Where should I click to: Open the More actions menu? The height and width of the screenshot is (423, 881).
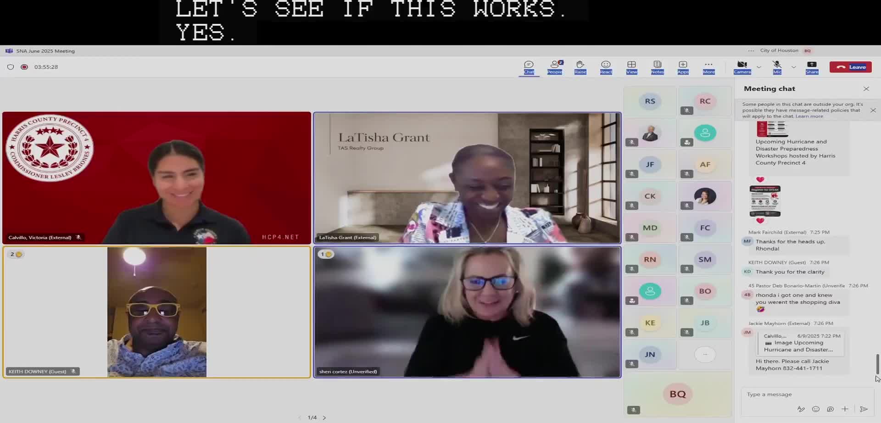pyautogui.click(x=708, y=67)
